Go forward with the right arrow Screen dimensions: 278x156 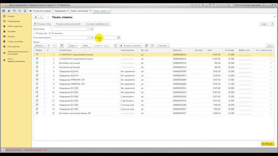[41, 17]
